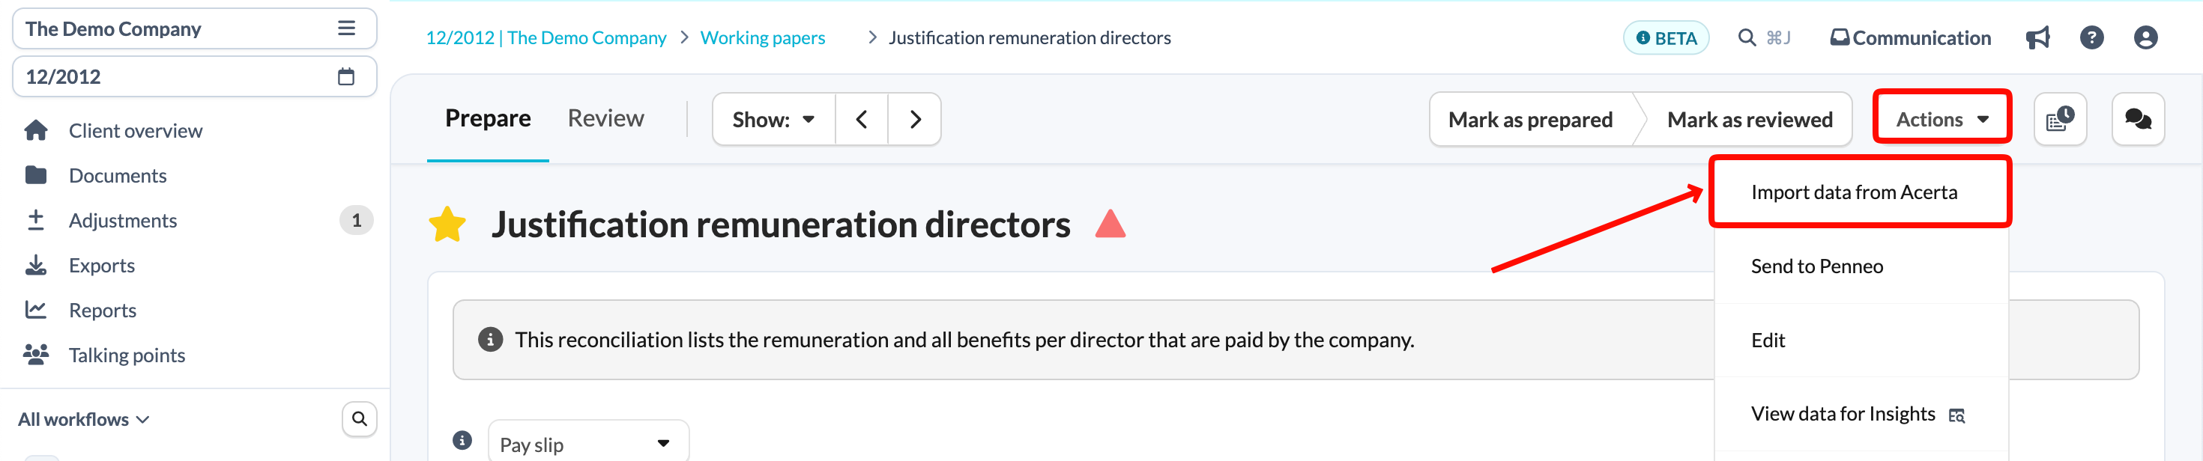Choose Send to Penneo option

pos(1816,266)
